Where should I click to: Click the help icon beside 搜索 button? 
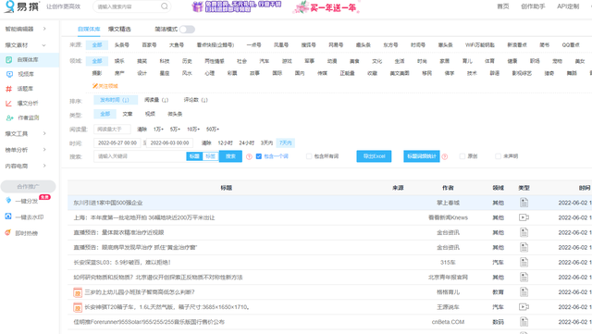click(249, 156)
